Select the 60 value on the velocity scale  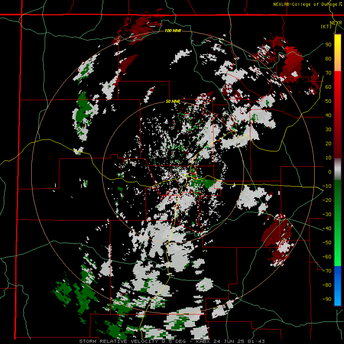(328, 87)
